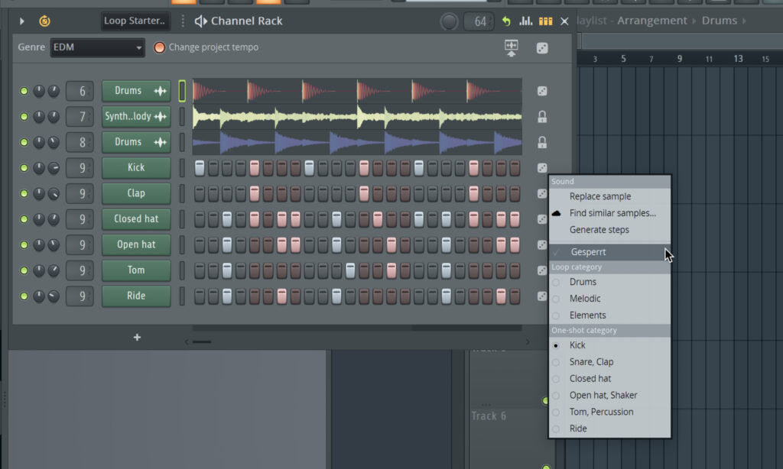This screenshot has height=469, width=783.
Task: Mute the Clap channel
Action: (24, 193)
